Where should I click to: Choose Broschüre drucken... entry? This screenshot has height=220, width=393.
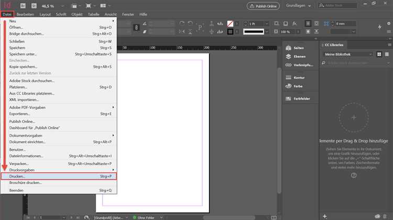pyautogui.click(x=59, y=182)
